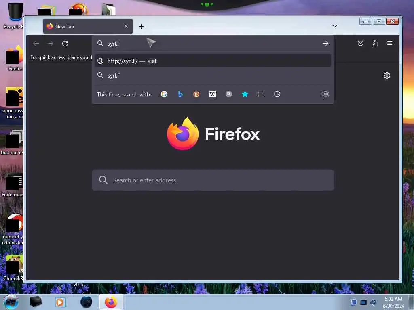Search open tabs with tab icon
414x310 pixels.
(261, 94)
